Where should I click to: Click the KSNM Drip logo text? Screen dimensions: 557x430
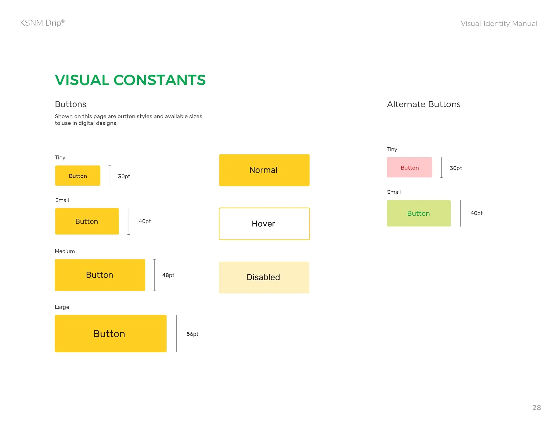click(x=42, y=23)
